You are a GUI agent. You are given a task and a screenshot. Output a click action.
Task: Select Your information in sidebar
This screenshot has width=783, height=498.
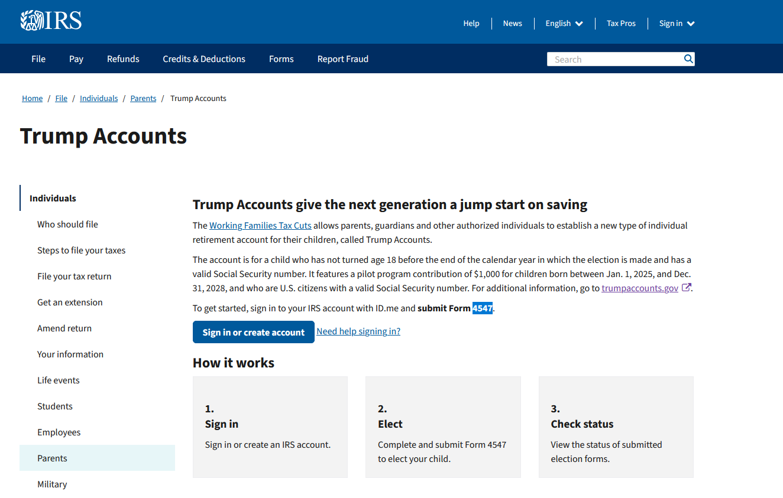(70, 354)
